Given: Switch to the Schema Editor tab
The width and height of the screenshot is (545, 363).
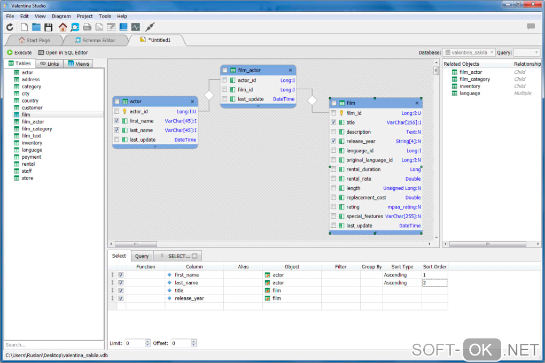Looking at the screenshot, I should [x=96, y=40].
